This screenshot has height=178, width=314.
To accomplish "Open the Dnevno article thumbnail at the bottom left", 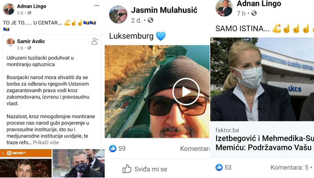I will (x=26, y=163).
